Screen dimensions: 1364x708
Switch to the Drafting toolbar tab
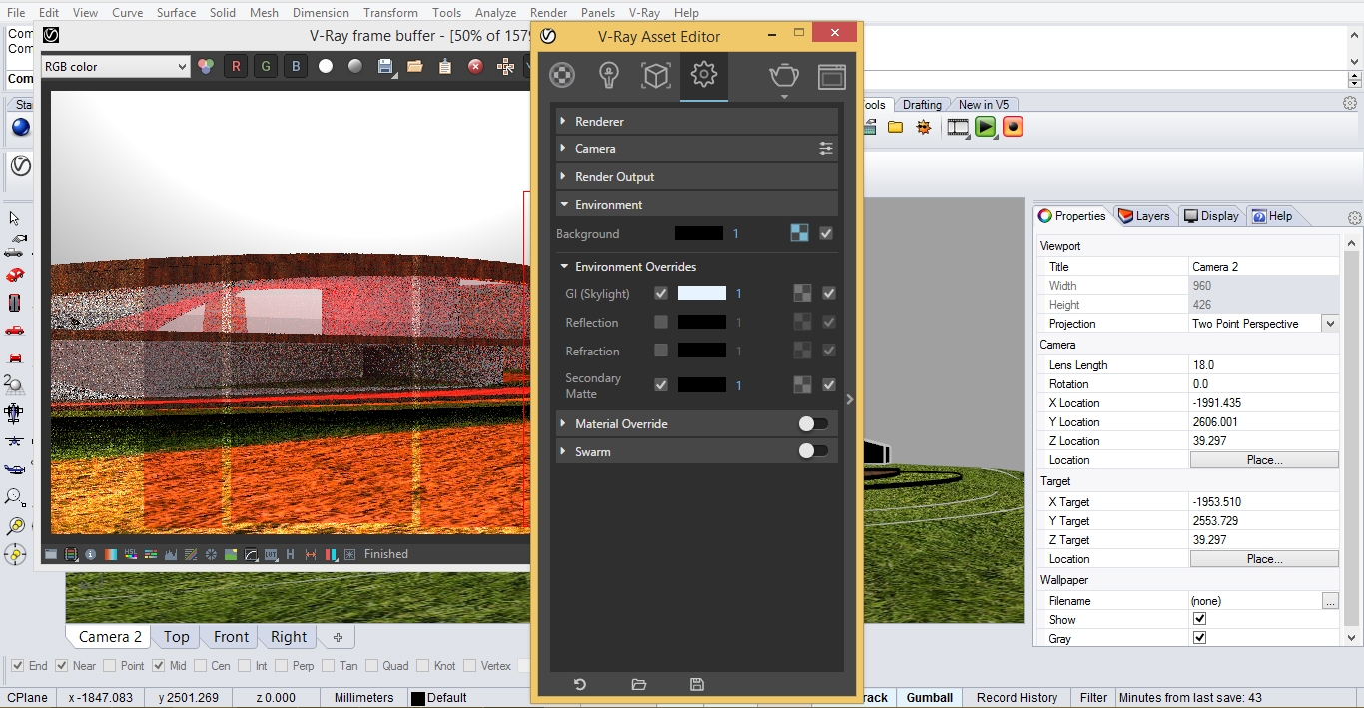922,105
